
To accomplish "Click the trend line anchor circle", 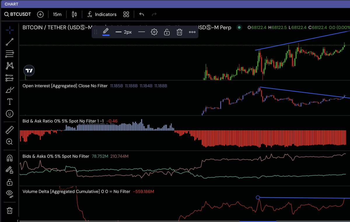I will pos(258,197).
